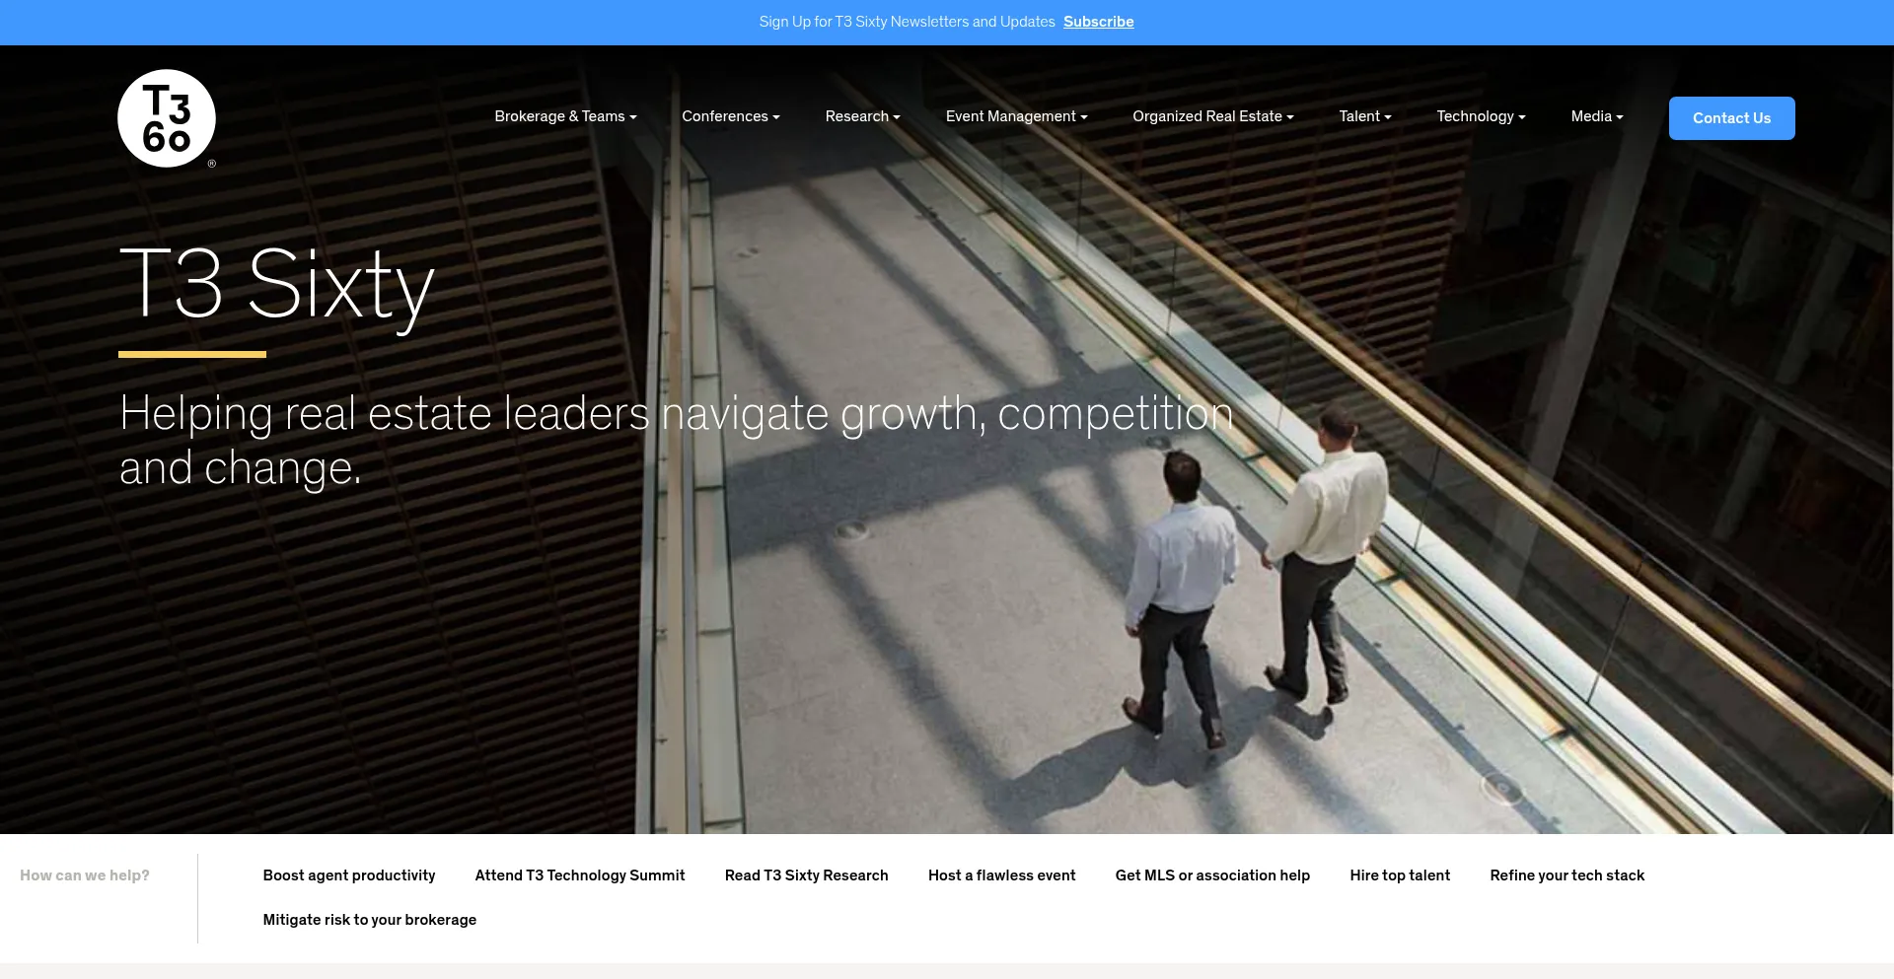Open the Hire top talent link
This screenshot has width=1894, height=979.
(x=1400, y=875)
